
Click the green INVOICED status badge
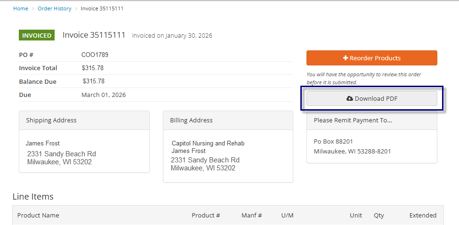click(x=37, y=35)
